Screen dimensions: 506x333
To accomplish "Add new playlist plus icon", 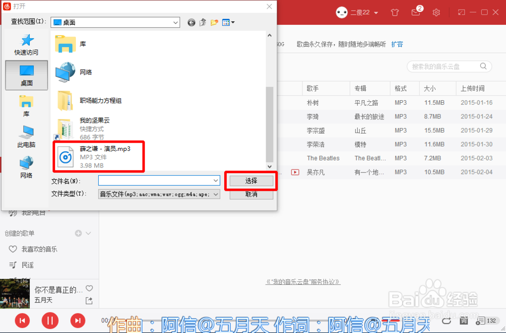I will [x=78, y=233].
